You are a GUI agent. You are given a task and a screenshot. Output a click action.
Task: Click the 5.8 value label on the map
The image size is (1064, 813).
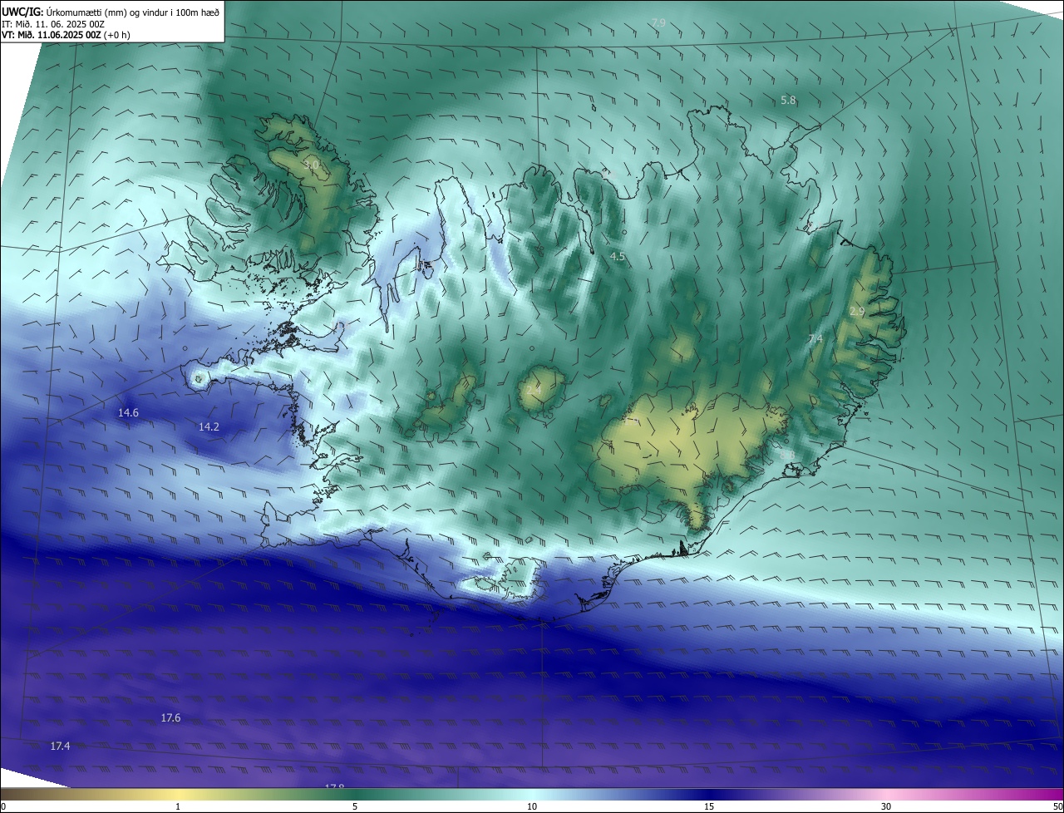(x=788, y=100)
